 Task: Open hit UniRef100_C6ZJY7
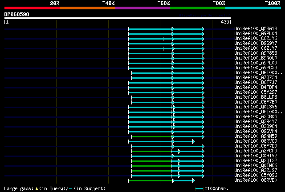[x=256, y=48]
